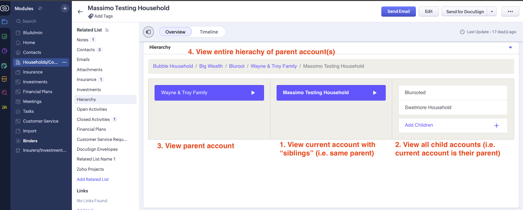Switch to the Timeline tab
Image resolution: width=523 pixels, height=210 pixels.
(209, 32)
